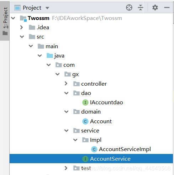This screenshot has width=174, height=175.
Task: Expand the test folder
Action: pyautogui.click(x=66, y=168)
